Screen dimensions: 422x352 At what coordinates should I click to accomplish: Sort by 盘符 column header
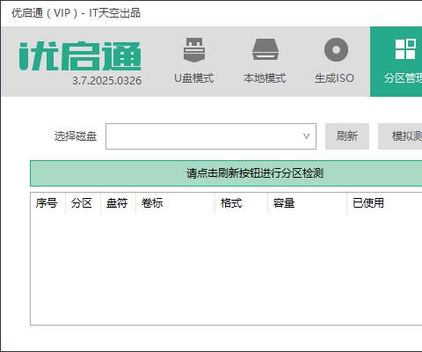click(x=117, y=203)
